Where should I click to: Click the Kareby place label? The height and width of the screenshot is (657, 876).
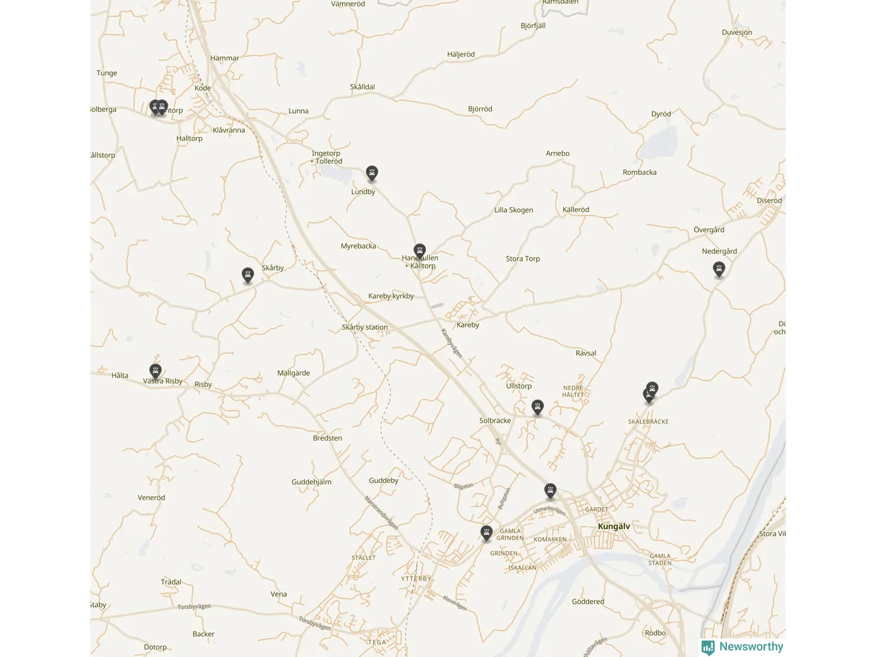pyautogui.click(x=467, y=325)
